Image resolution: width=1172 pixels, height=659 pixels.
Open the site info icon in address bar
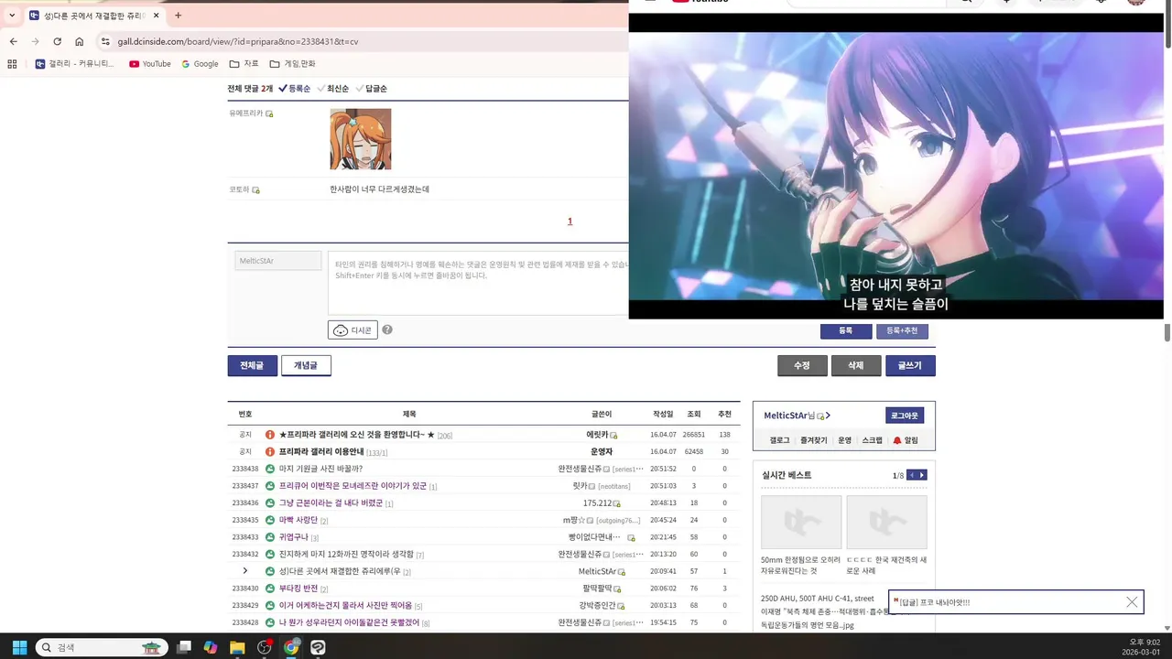tap(105, 41)
